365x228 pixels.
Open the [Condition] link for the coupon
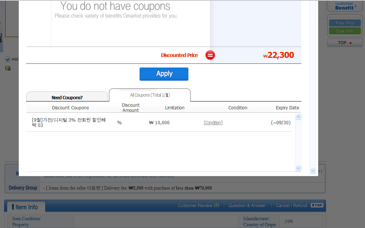tap(213, 123)
